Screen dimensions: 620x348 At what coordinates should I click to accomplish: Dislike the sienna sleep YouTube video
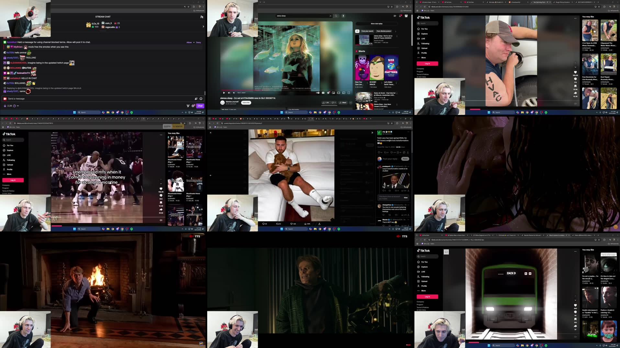(333, 103)
